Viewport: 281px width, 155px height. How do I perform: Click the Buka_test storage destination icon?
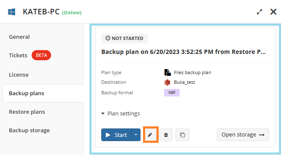tap(167, 82)
